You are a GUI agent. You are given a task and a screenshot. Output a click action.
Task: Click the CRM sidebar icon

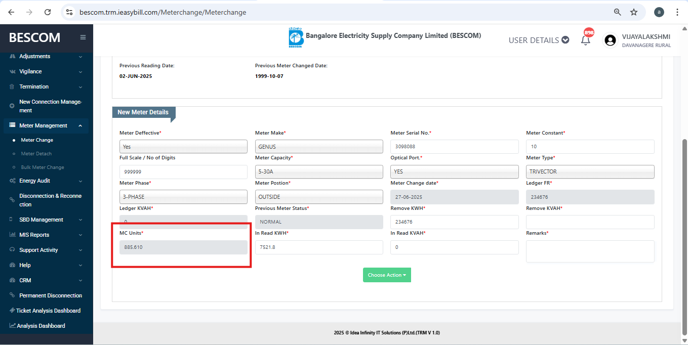point(12,280)
